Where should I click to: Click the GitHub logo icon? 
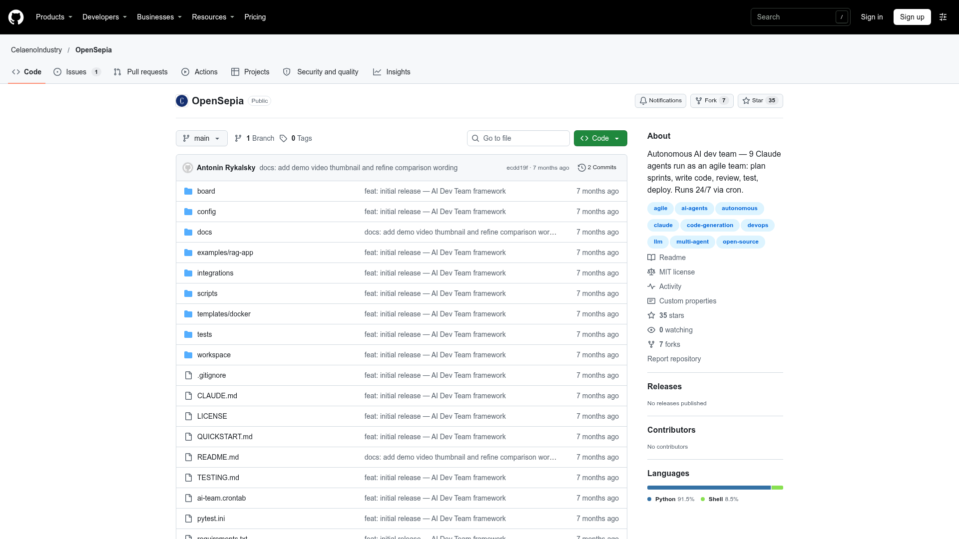[x=16, y=17]
